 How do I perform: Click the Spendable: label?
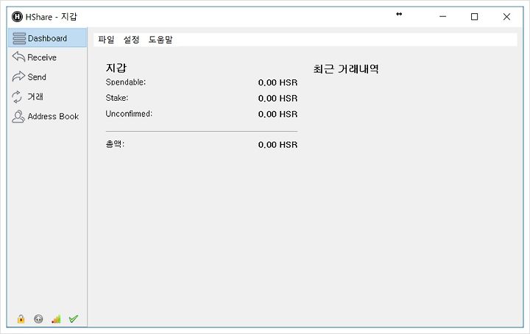point(125,82)
